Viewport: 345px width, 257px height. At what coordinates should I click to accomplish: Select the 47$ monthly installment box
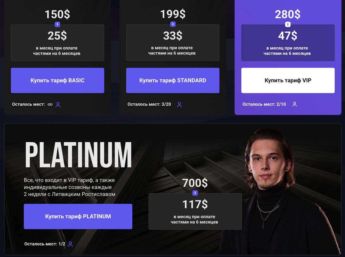coord(288,43)
